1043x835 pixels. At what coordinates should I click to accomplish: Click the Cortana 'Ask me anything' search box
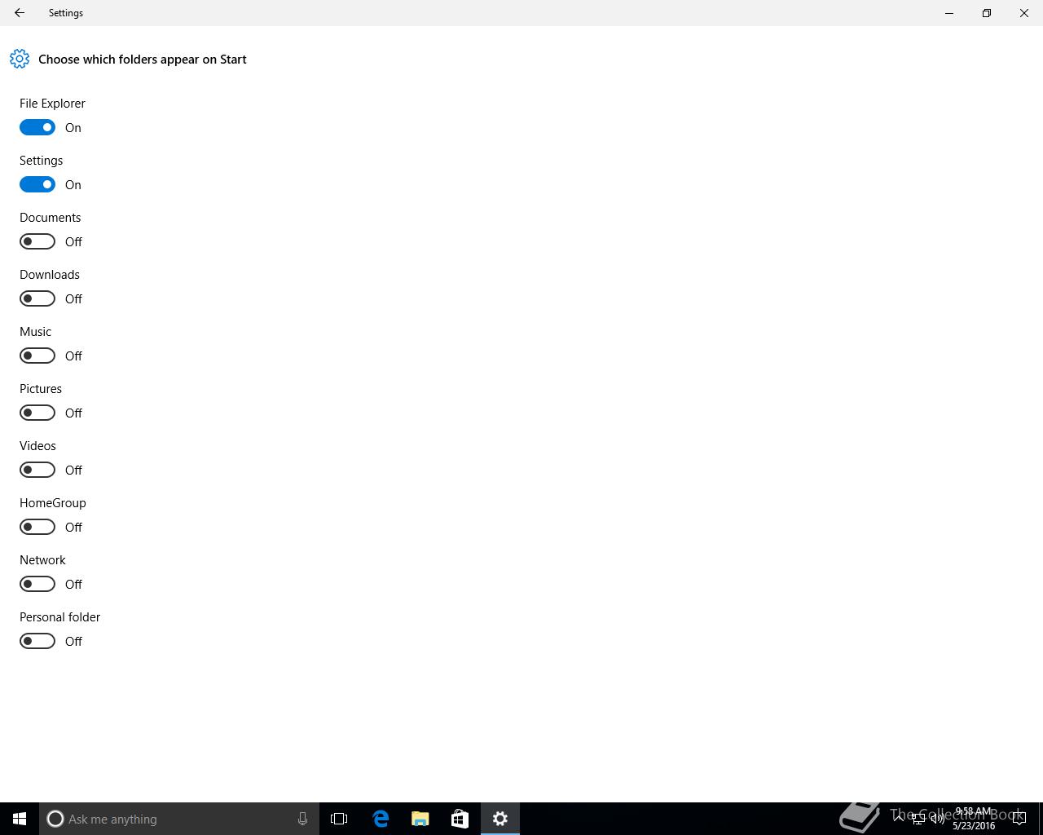pos(179,819)
